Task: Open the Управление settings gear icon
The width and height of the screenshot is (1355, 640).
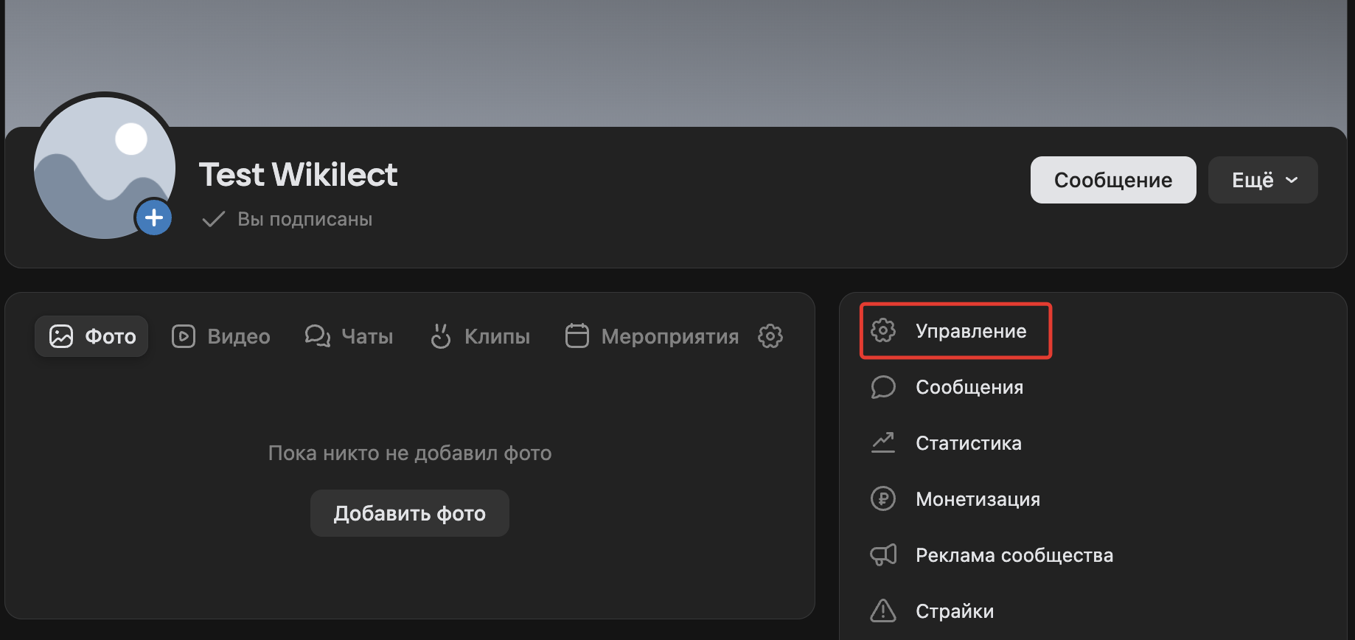Action: [x=882, y=330]
